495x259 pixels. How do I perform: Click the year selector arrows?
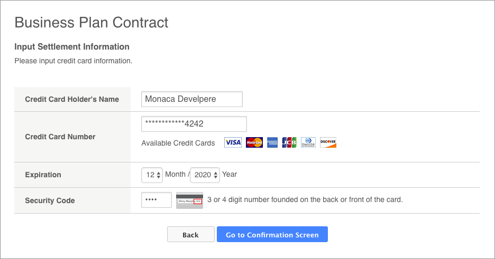tap(216, 175)
